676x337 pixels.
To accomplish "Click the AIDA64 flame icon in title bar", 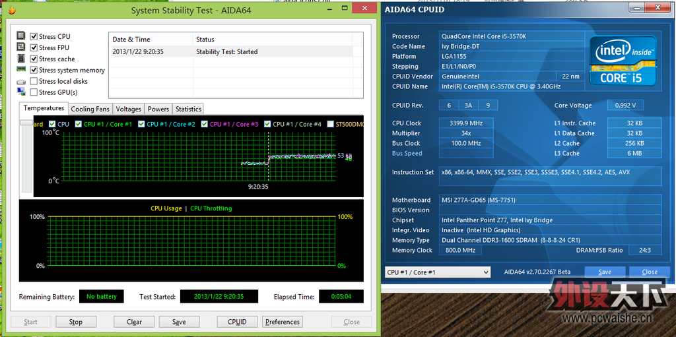I will pyautogui.click(x=12, y=10).
